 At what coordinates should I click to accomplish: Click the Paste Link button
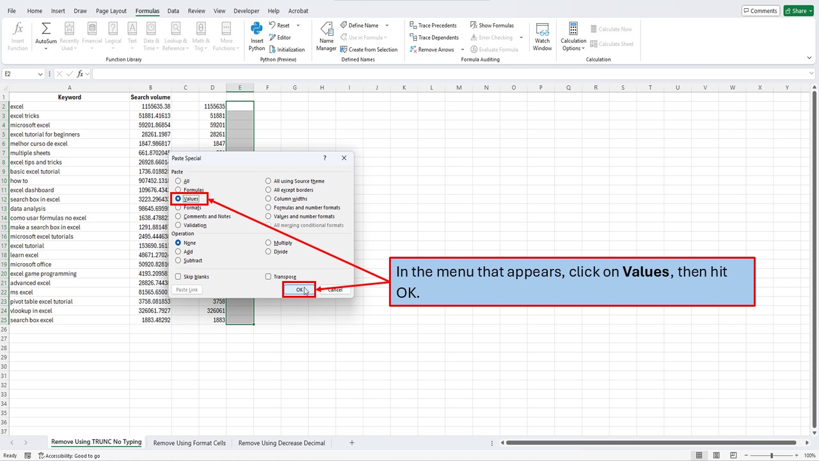pos(187,289)
